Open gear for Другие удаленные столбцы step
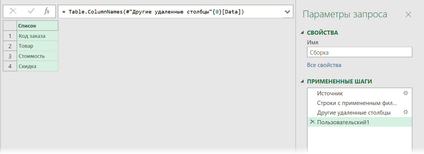Screen dimensions: 424x154 (406, 112)
